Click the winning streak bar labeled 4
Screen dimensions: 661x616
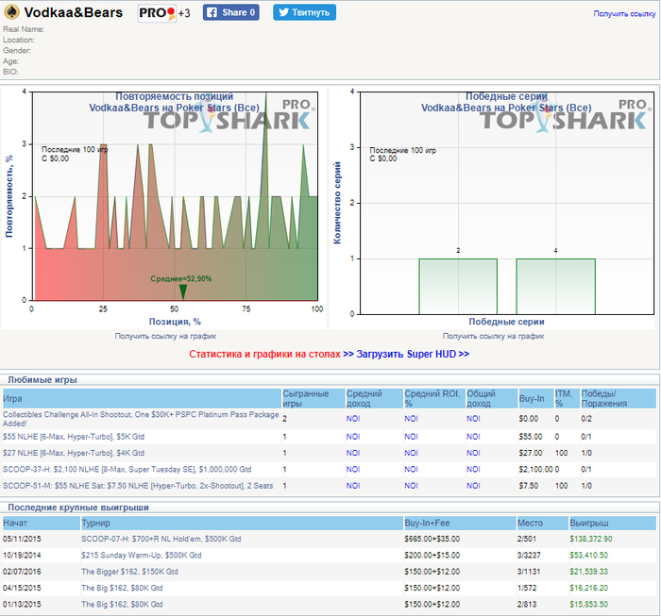[x=555, y=287]
